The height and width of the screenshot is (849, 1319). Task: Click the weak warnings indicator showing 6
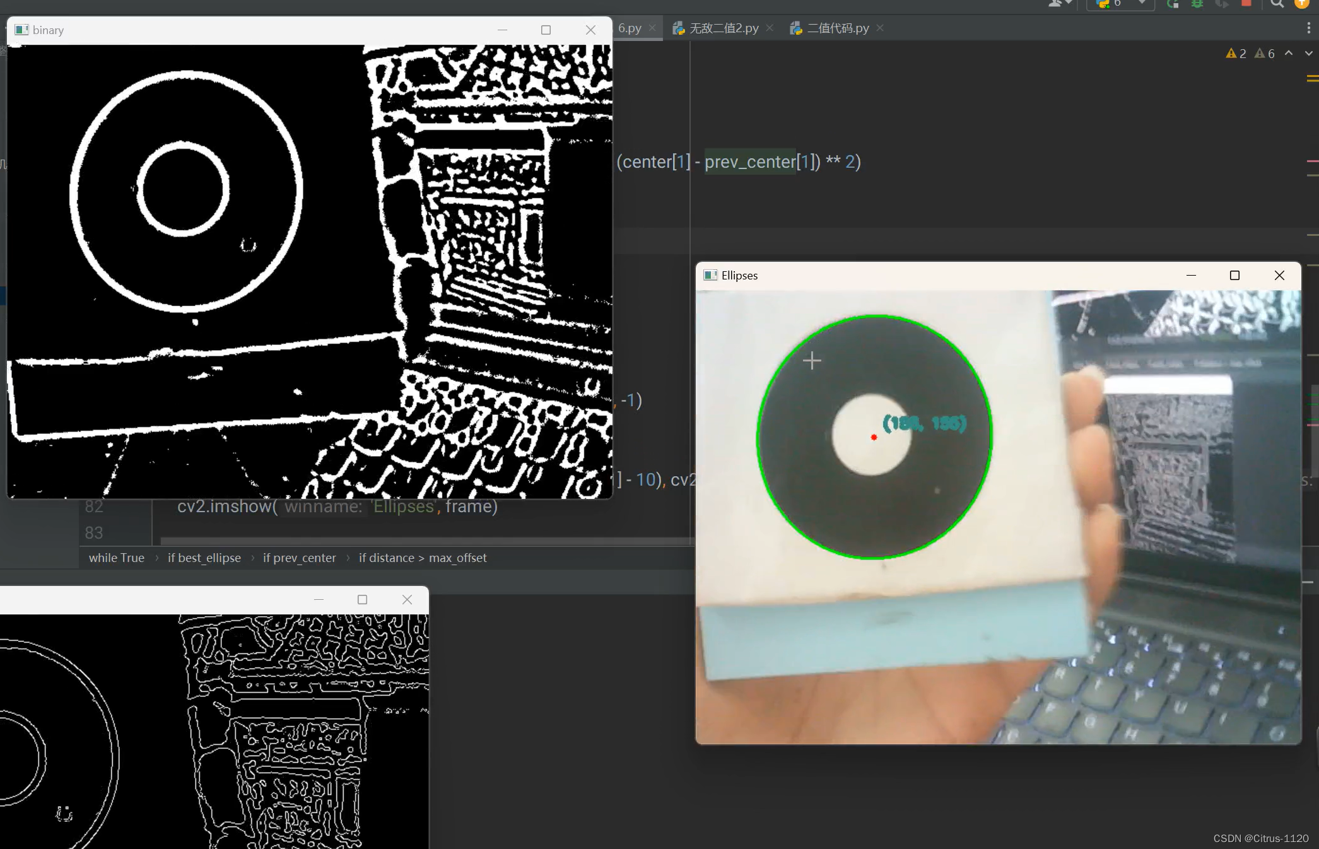tap(1265, 54)
